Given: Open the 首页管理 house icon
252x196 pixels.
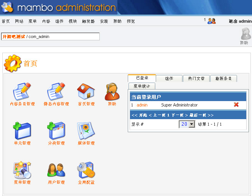Looking at the screenshot, I should tap(86, 91).
